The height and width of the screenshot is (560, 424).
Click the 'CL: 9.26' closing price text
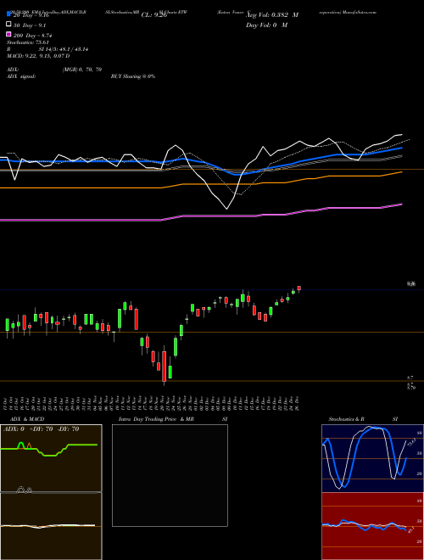pyautogui.click(x=154, y=15)
